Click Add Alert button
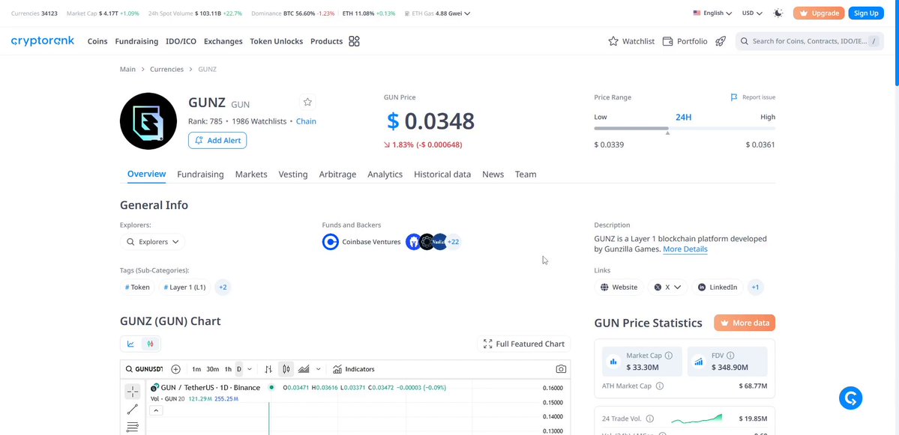The image size is (899, 435). point(217,140)
